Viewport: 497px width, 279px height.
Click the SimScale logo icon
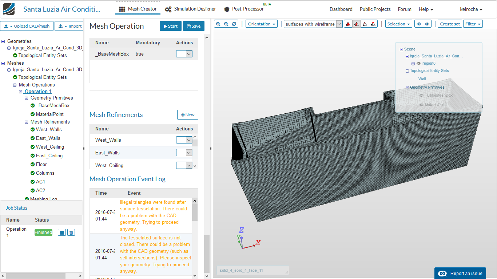click(x=9, y=9)
